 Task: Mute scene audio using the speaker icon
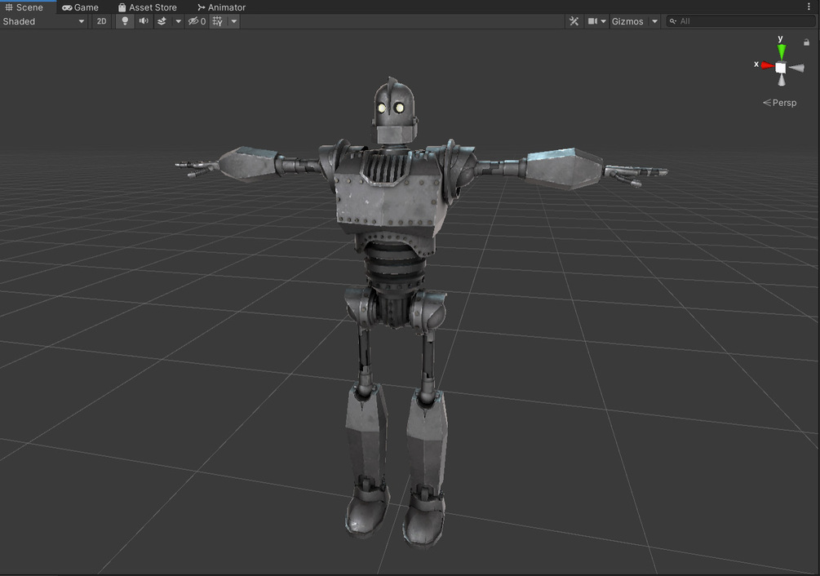click(x=144, y=21)
